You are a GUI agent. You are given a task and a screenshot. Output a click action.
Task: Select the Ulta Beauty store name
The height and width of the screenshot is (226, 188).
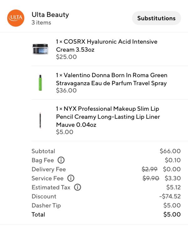tap(50, 15)
